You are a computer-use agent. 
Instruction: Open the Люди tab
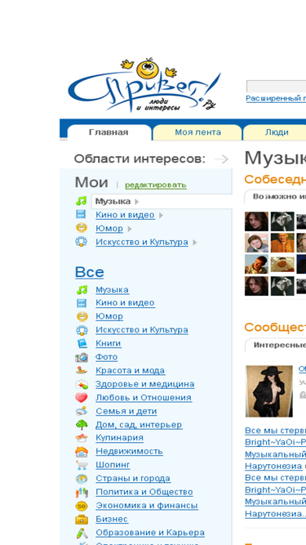(x=277, y=132)
